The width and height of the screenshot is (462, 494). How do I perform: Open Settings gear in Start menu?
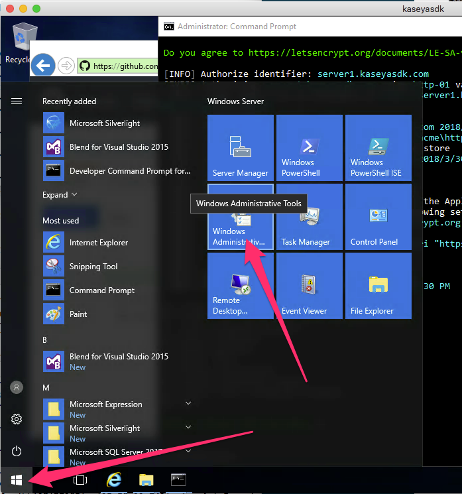17,419
